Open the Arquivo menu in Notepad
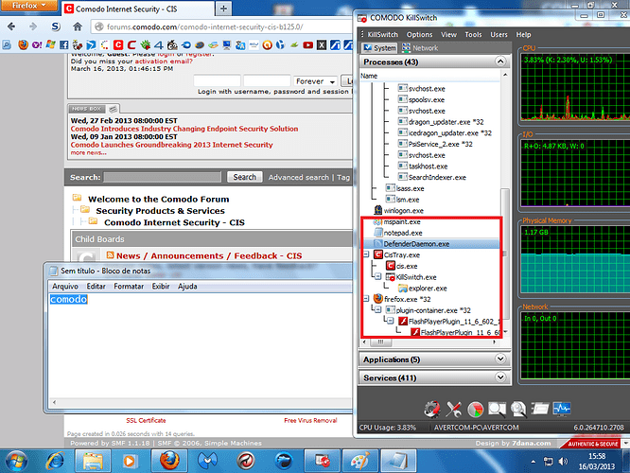This screenshot has height=473, width=630. coord(65,286)
